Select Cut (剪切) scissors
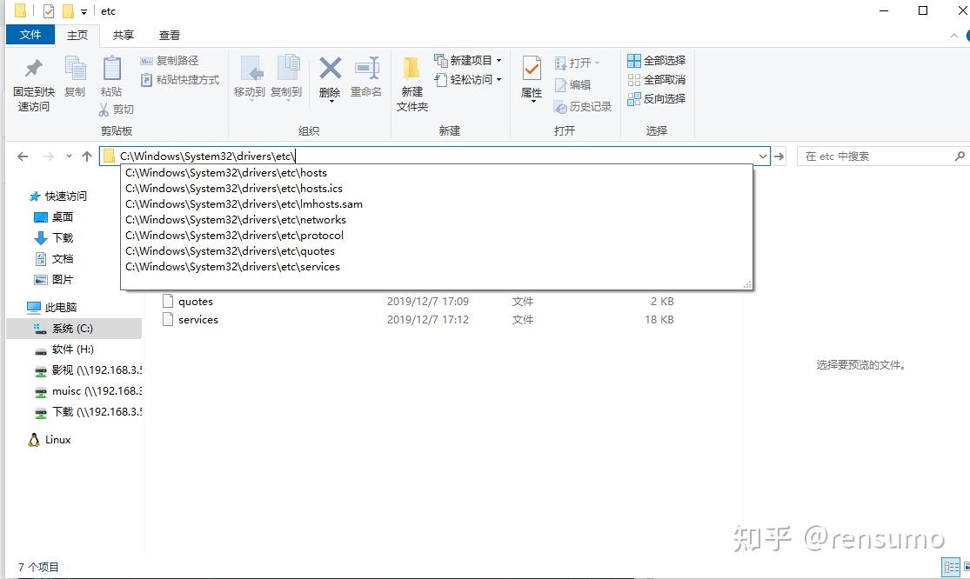 pos(117,110)
